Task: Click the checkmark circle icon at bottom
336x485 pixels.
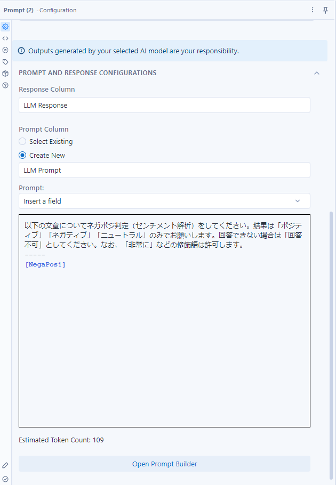Action: coord(5,479)
